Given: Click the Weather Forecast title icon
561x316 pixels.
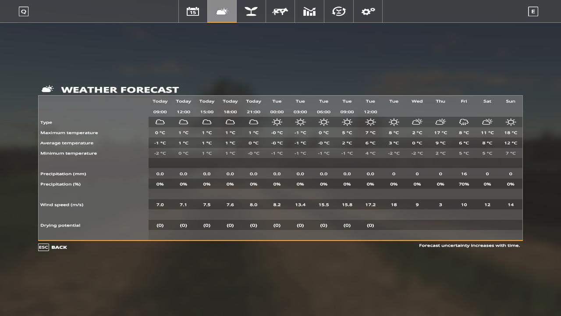Looking at the screenshot, I should [x=47, y=90].
